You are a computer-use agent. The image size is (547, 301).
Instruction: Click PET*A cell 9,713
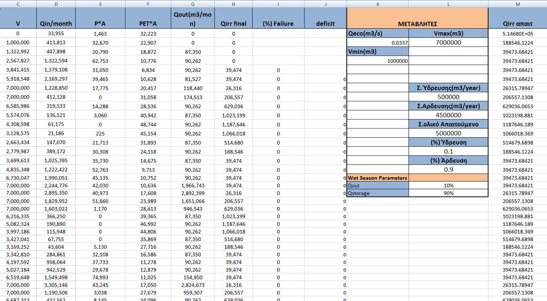[148, 169]
